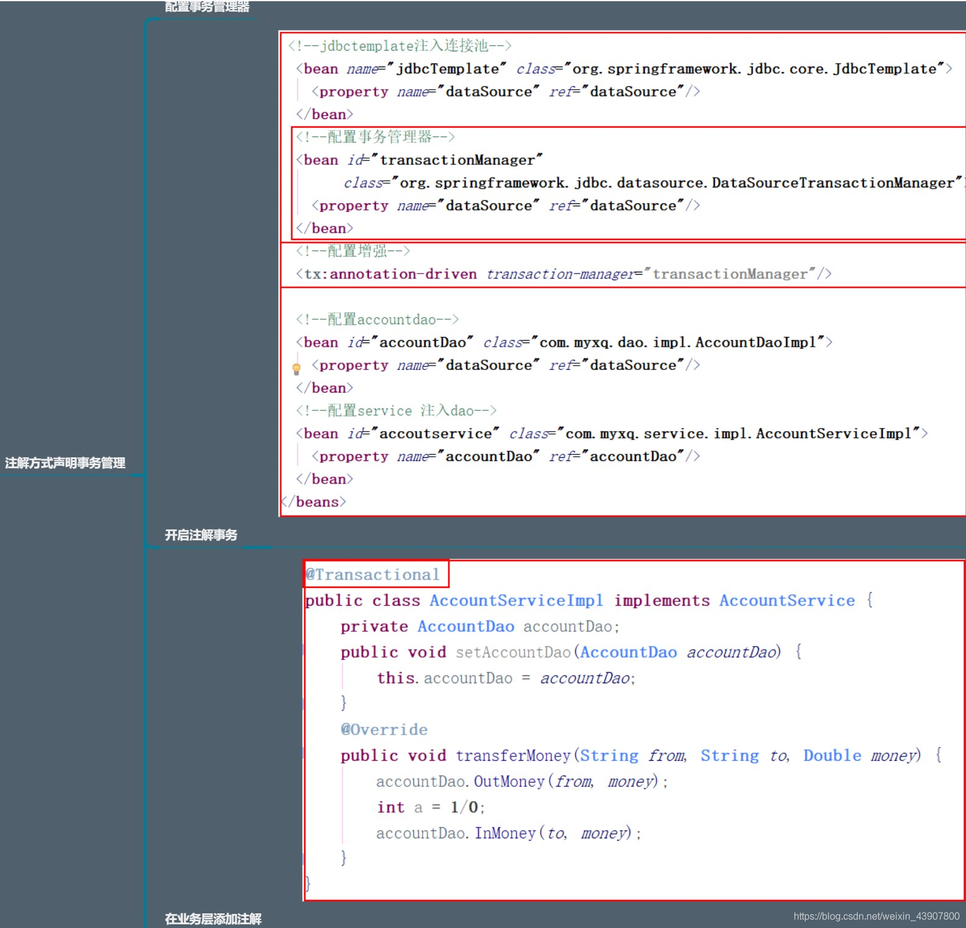Click public class AccountServiceImpl declaration line

(589, 601)
